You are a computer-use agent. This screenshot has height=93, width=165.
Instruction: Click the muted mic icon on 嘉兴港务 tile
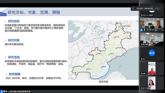click(142, 44)
